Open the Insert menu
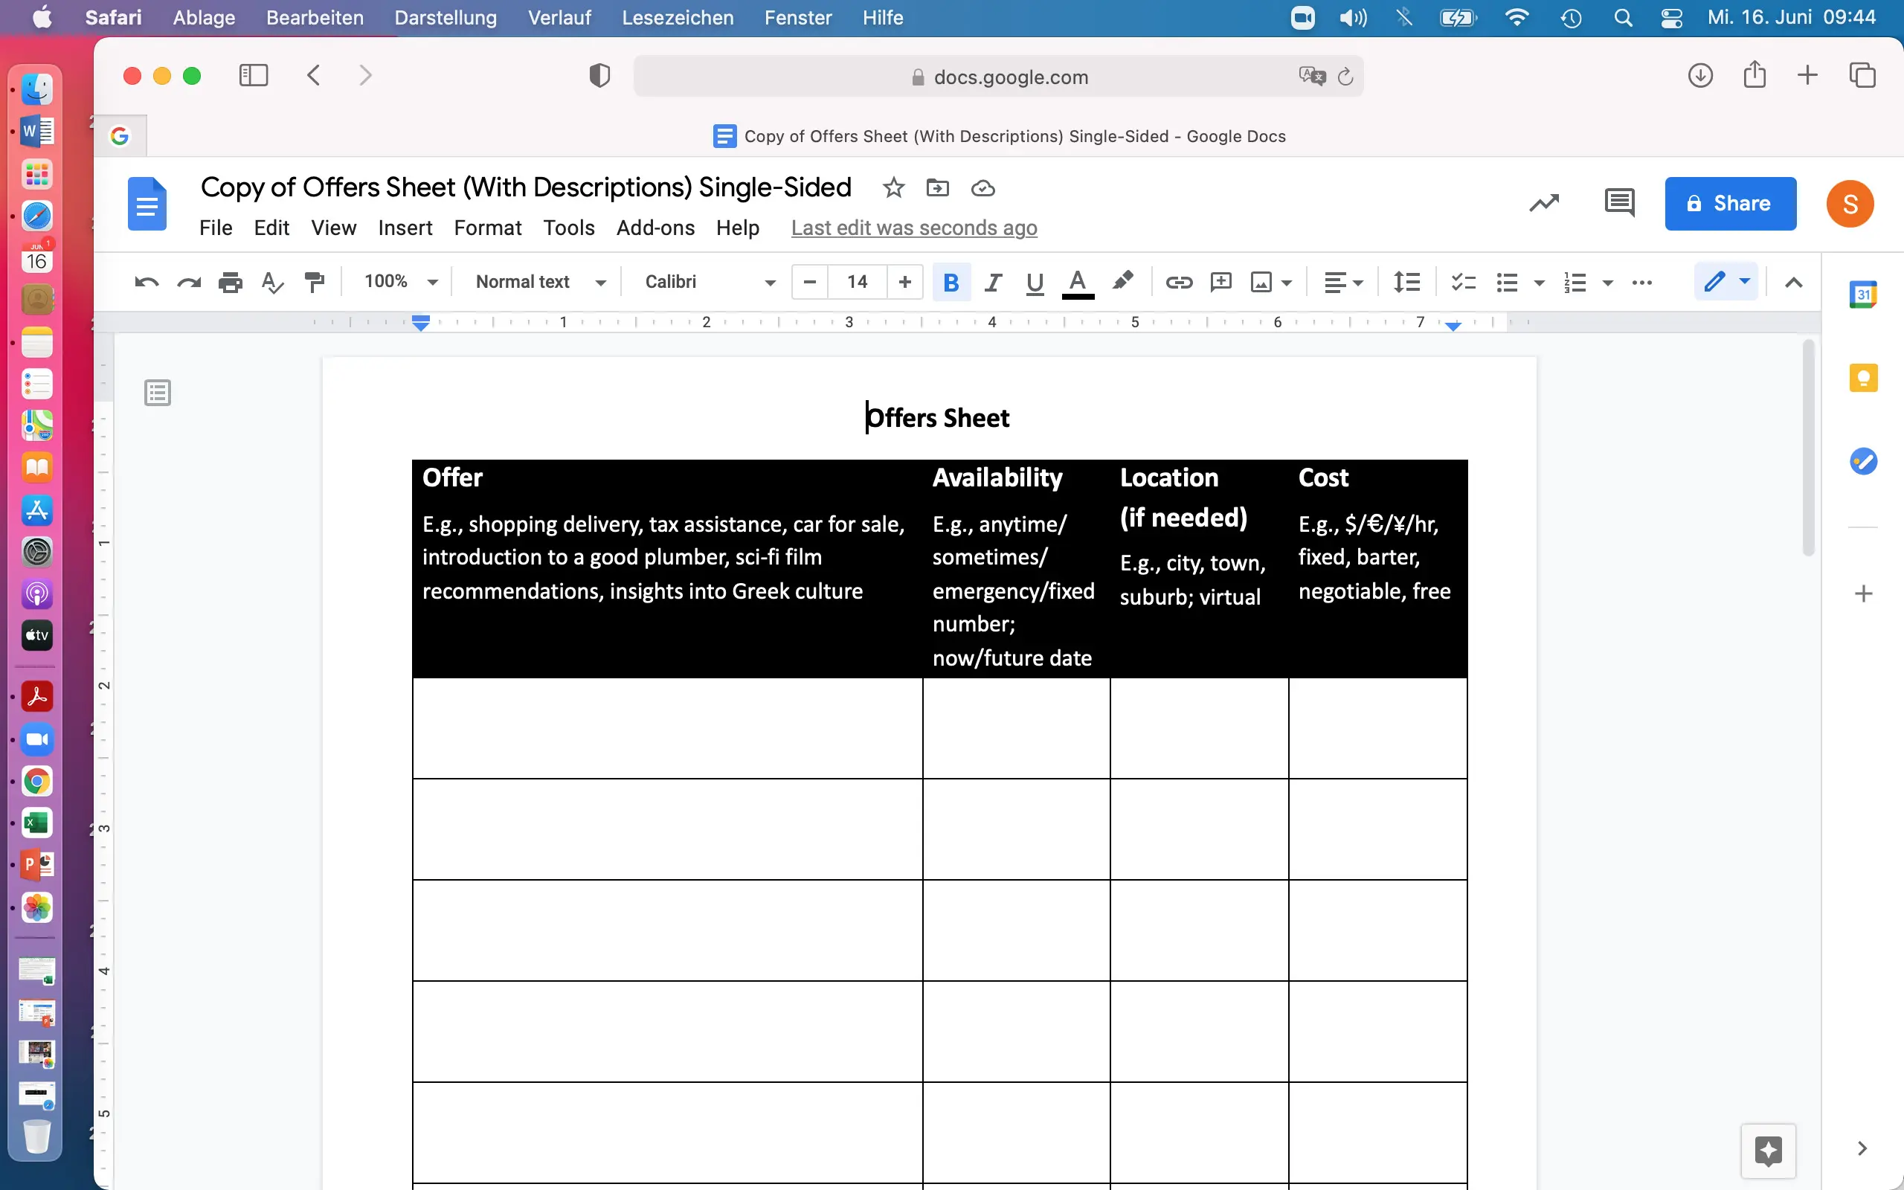 405,228
